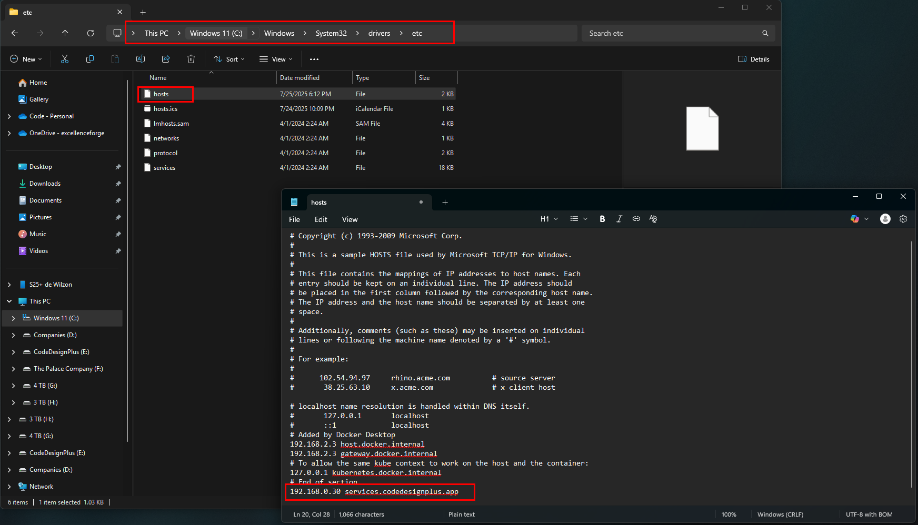Click the Windows (CRLF) line ending indicator
Screen dimensions: 918x525
tap(780, 514)
